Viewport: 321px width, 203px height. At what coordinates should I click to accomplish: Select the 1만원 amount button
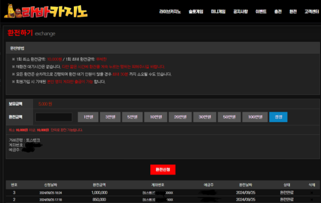coord(88,117)
